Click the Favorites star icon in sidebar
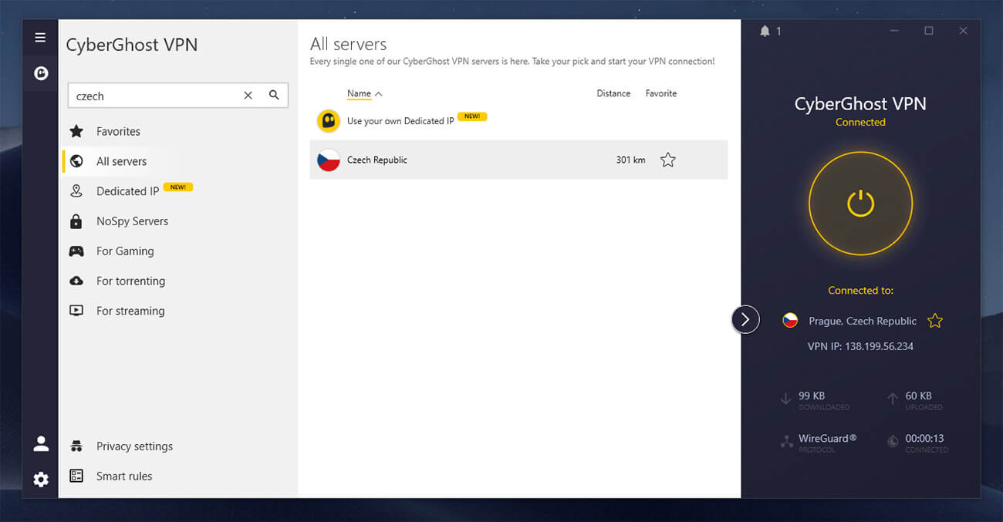1003x522 pixels. 76,131
